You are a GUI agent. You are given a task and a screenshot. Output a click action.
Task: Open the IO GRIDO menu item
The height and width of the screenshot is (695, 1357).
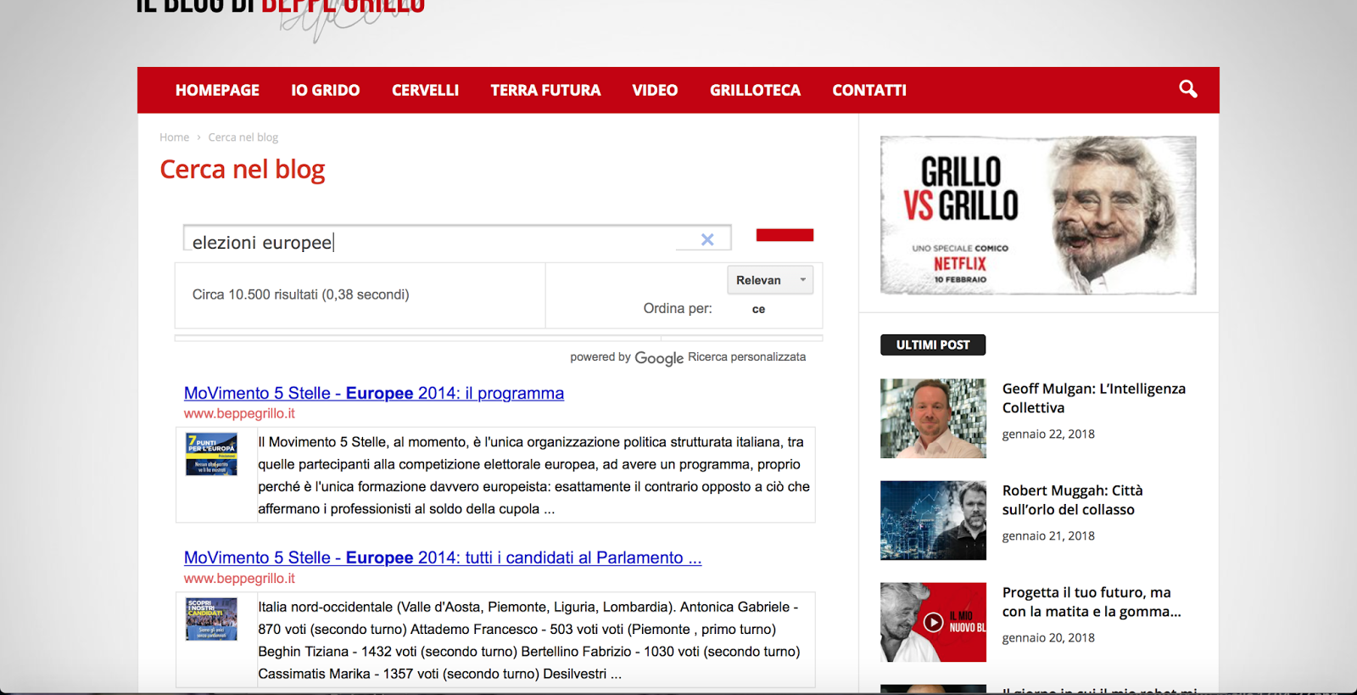[x=326, y=90]
